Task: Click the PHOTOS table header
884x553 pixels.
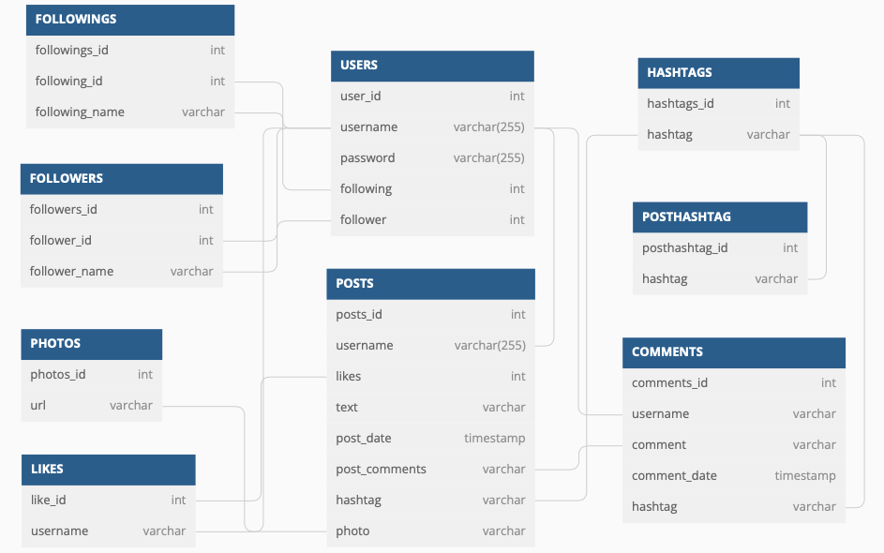Action: click(x=92, y=344)
